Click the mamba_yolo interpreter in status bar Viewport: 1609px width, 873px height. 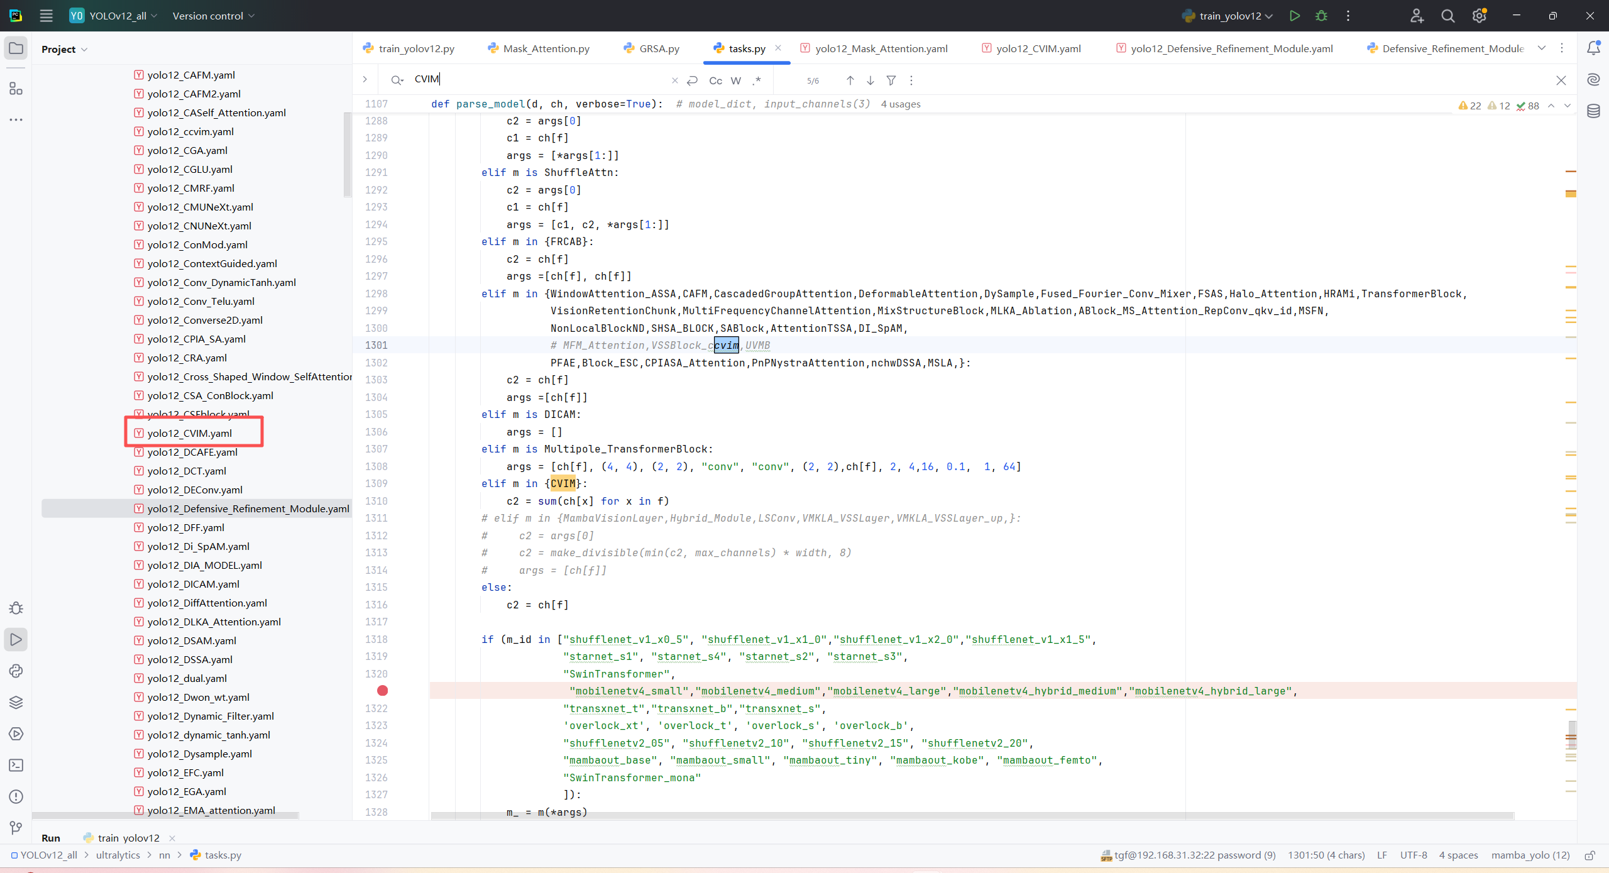coord(1530,855)
